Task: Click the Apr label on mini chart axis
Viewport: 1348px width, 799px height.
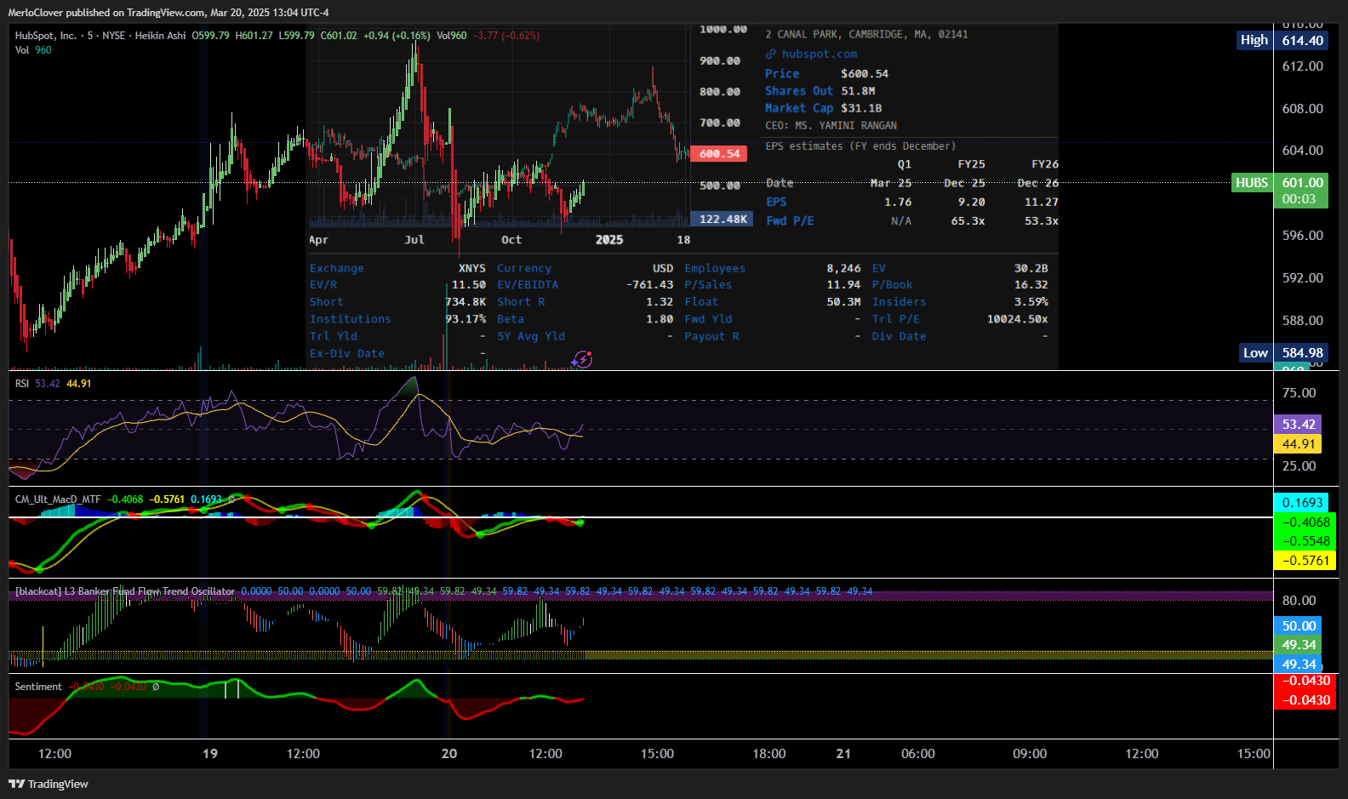Action: [x=318, y=240]
